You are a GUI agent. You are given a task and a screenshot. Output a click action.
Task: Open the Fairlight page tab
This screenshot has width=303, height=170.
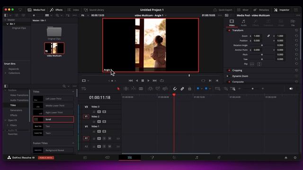click(196, 157)
